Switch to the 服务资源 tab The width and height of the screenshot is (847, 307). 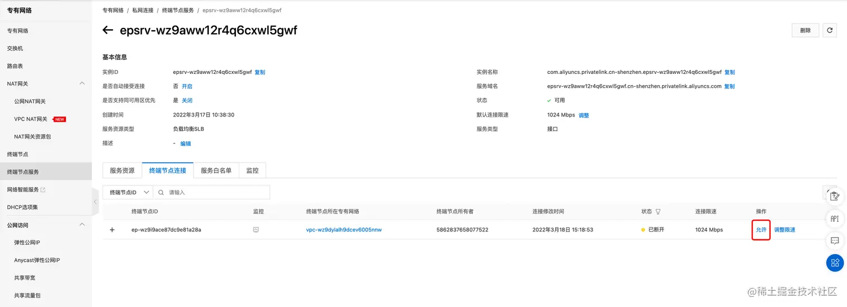tap(122, 170)
